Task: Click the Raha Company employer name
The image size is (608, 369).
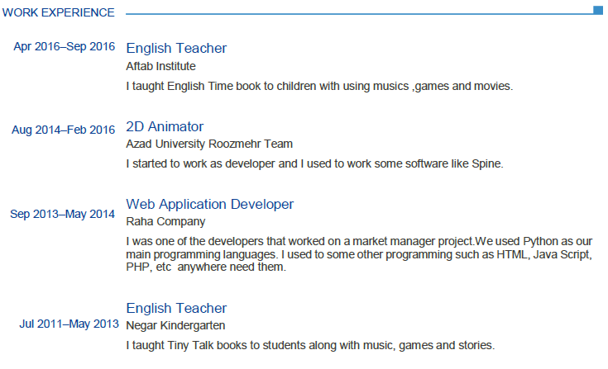Action: coord(165,221)
